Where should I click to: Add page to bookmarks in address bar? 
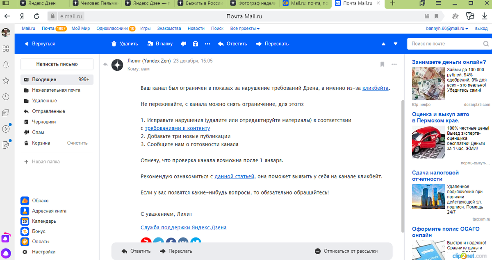(437, 16)
